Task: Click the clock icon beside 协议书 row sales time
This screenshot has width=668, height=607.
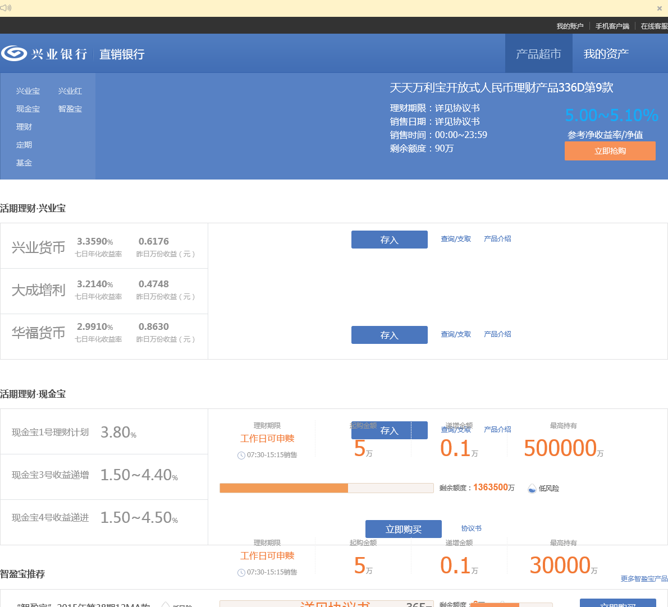Action: (241, 573)
